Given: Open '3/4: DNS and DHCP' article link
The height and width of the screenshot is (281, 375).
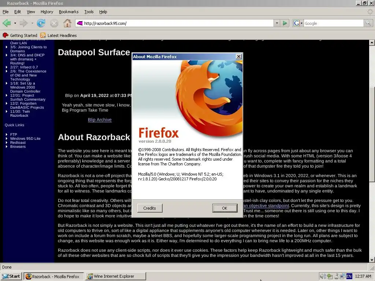Looking at the screenshot, I should click(x=27, y=59).
